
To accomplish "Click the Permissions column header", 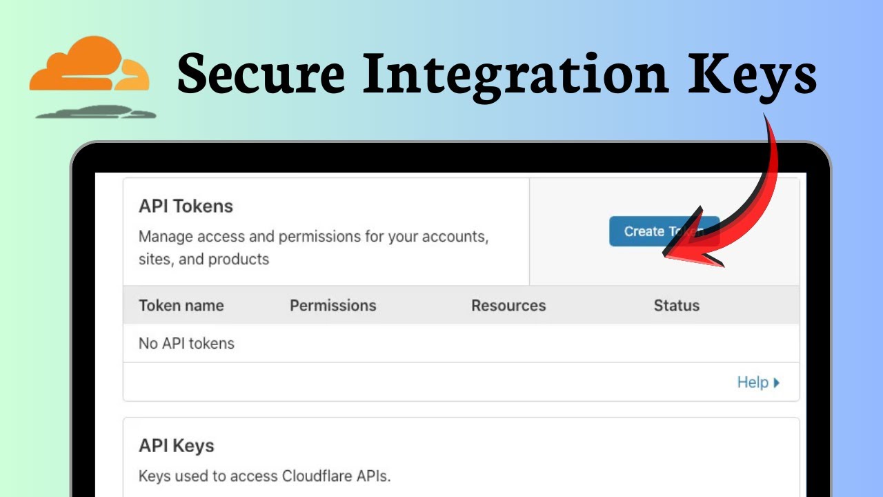I will tap(333, 306).
